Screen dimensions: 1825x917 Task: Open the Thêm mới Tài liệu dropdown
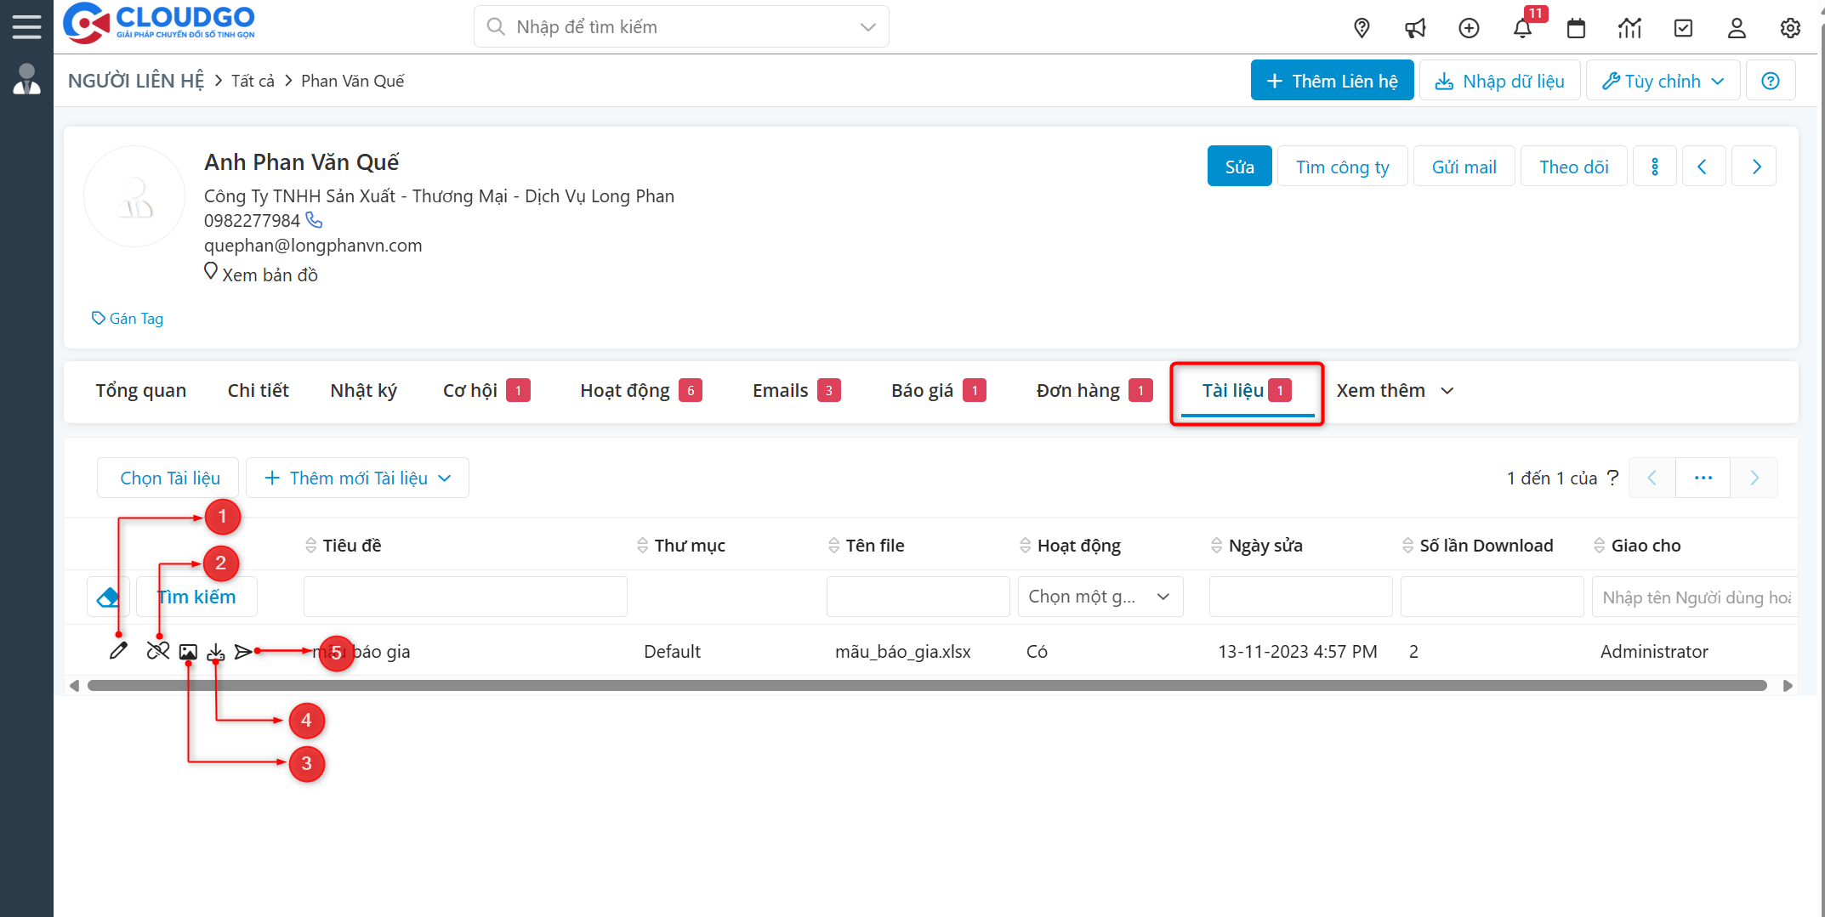[x=357, y=478]
